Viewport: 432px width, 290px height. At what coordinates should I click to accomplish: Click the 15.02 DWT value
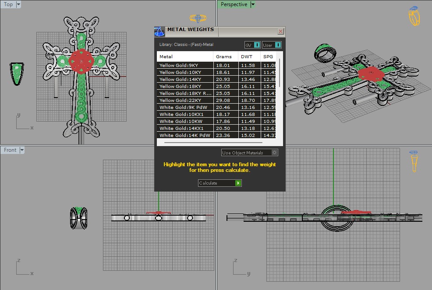248,135
